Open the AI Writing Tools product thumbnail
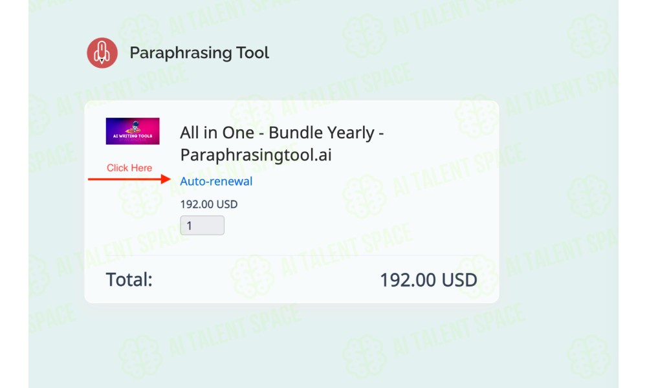Screen dimensions: 647x388 click(133, 131)
